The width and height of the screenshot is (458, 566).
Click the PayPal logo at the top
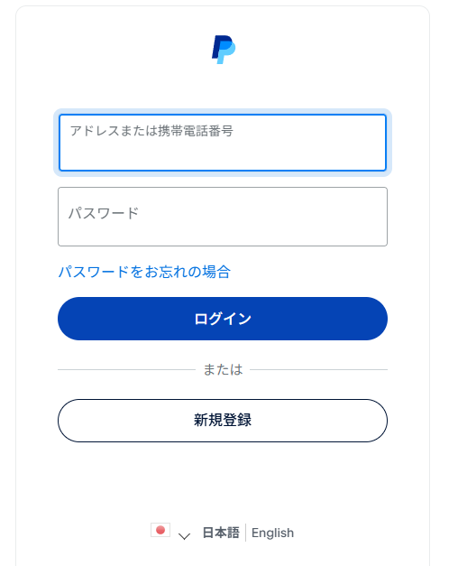pos(224,50)
